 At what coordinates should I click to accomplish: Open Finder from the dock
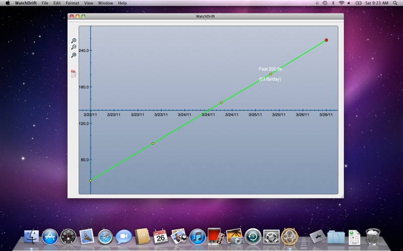click(x=31, y=236)
